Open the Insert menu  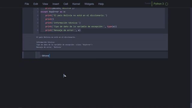coord(56,4)
